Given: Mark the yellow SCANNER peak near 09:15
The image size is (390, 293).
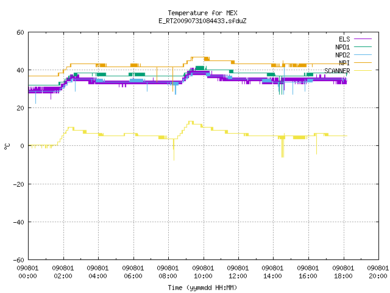Looking at the screenshot, I should click(x=191, y=121).
